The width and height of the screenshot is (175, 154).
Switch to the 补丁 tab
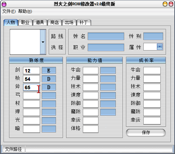click(x=84, y=22)
